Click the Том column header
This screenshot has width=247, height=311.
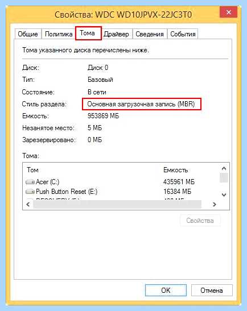33,170
